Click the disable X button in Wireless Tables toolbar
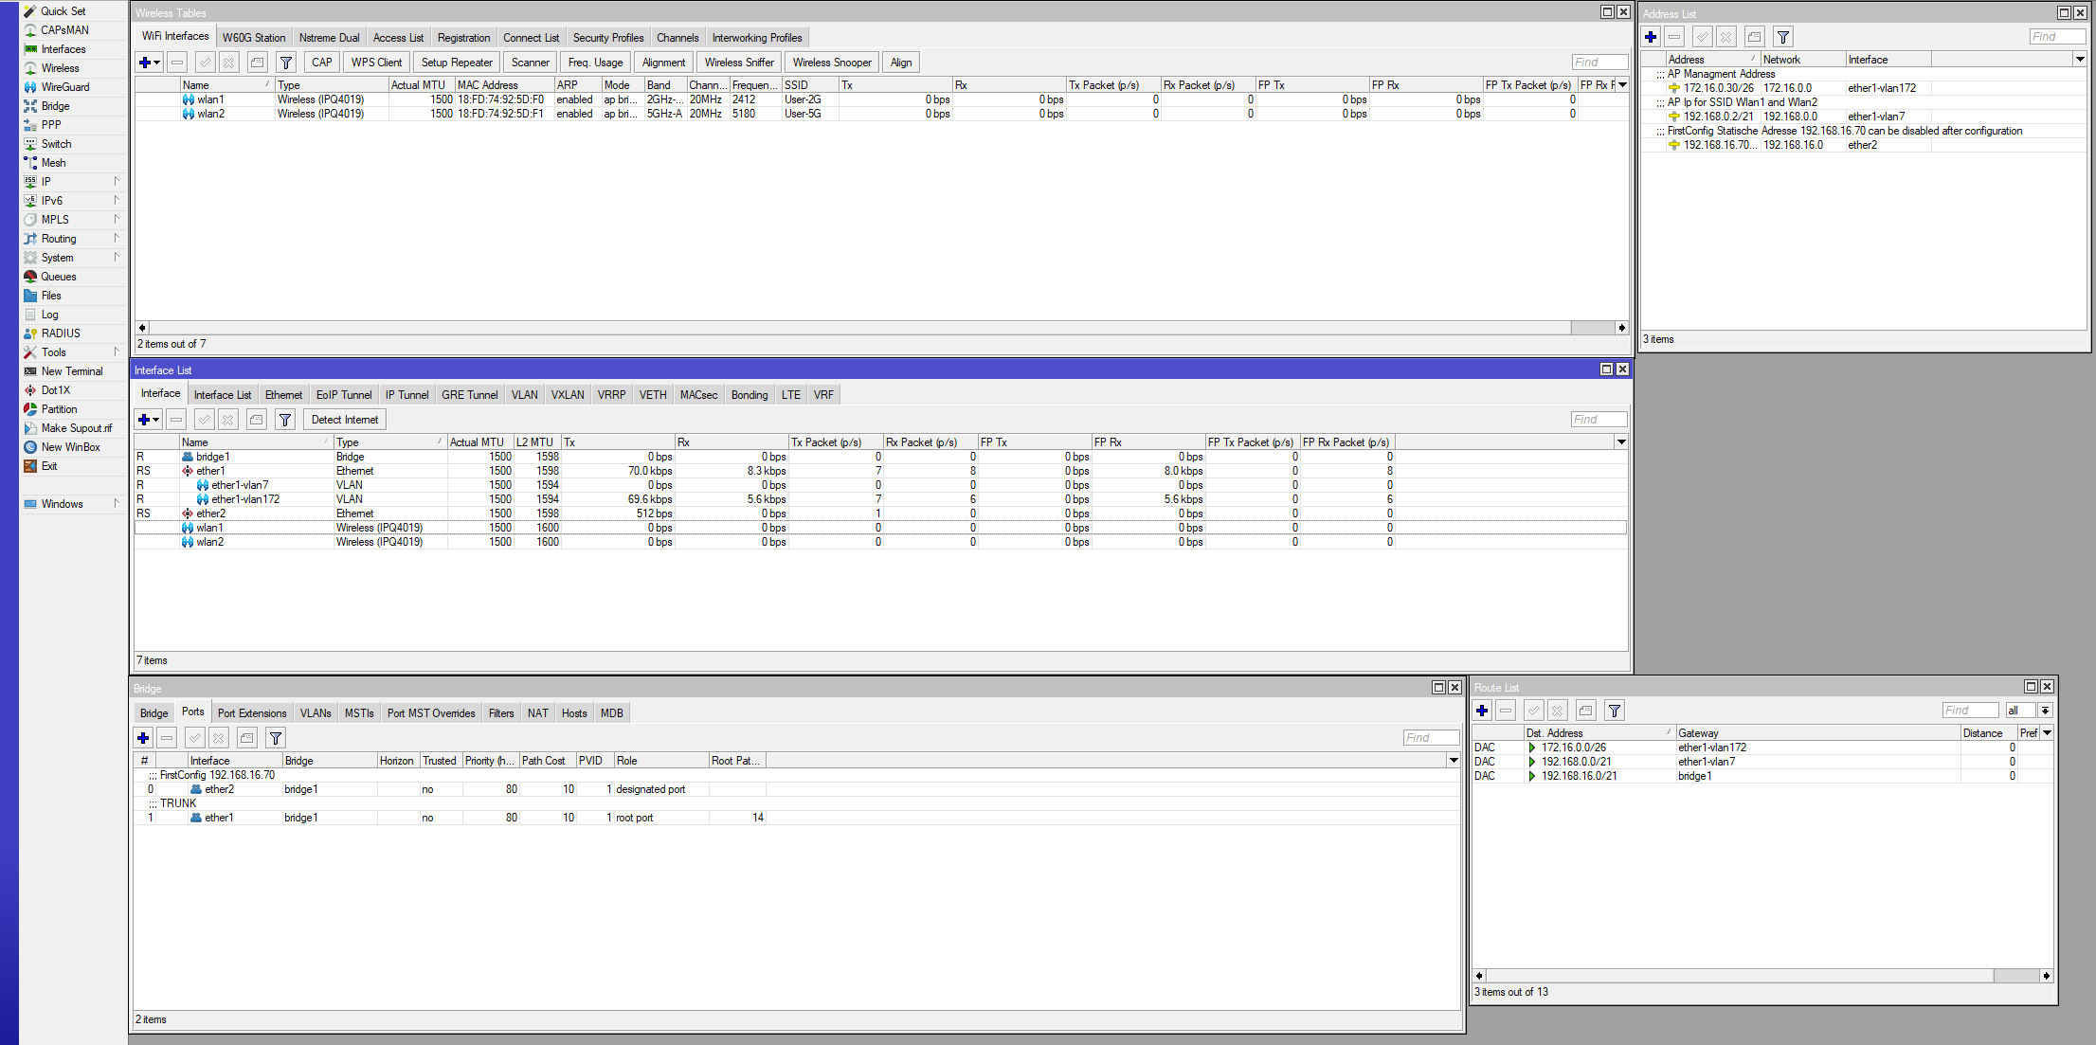Image resolution: width=2096 pixels, height=1045 pixels. click(x=228, y=63)
